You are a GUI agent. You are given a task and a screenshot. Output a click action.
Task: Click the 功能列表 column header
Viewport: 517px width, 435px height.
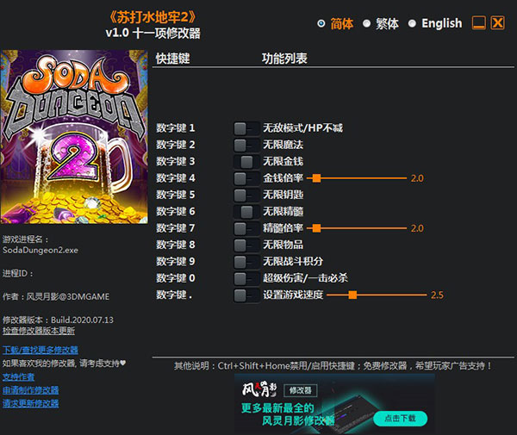coord(284,59)
